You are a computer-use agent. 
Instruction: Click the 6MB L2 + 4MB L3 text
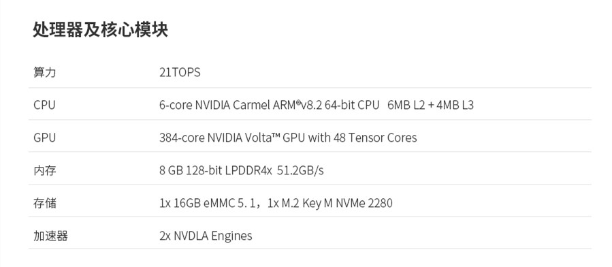[x=430, y=105]
